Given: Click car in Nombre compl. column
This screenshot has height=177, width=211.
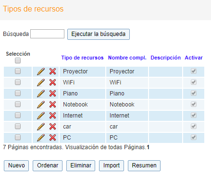Looking at the screenshot, I should pos(114,127).
